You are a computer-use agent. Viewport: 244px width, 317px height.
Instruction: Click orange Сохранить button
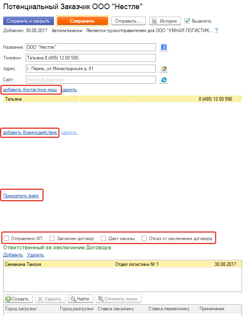point(83,21)
